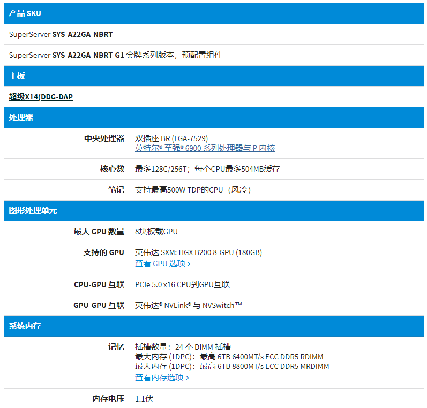The image size is (427, 408).
Task: Select the 支持最高500W TDP的CPU text
Action: (193, 190)
